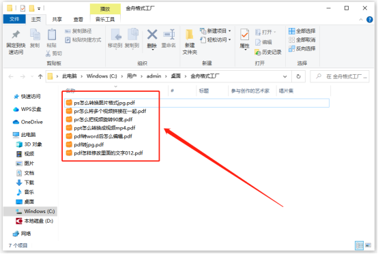378x254 pixels.
Task: Click the blue Help question mark icon
Action: pos(369,20)
